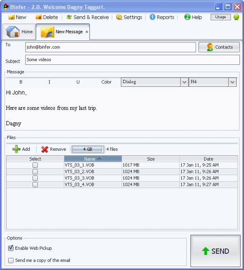The height and width of the screenshot is (270, 244).
Task: Click date '17 Jan 11, 9:27 AM'
Action: point(199,184)
